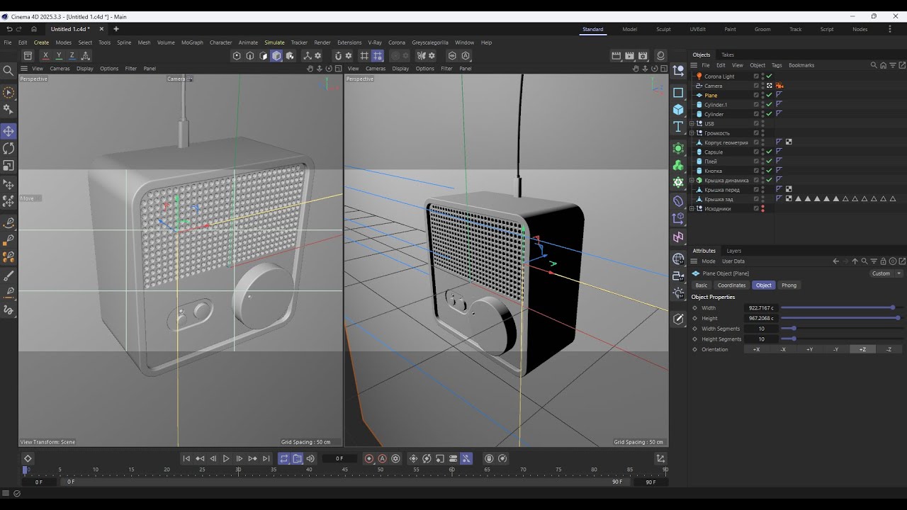Click Bookmarks in Objects panel

(x=801, y=65)
